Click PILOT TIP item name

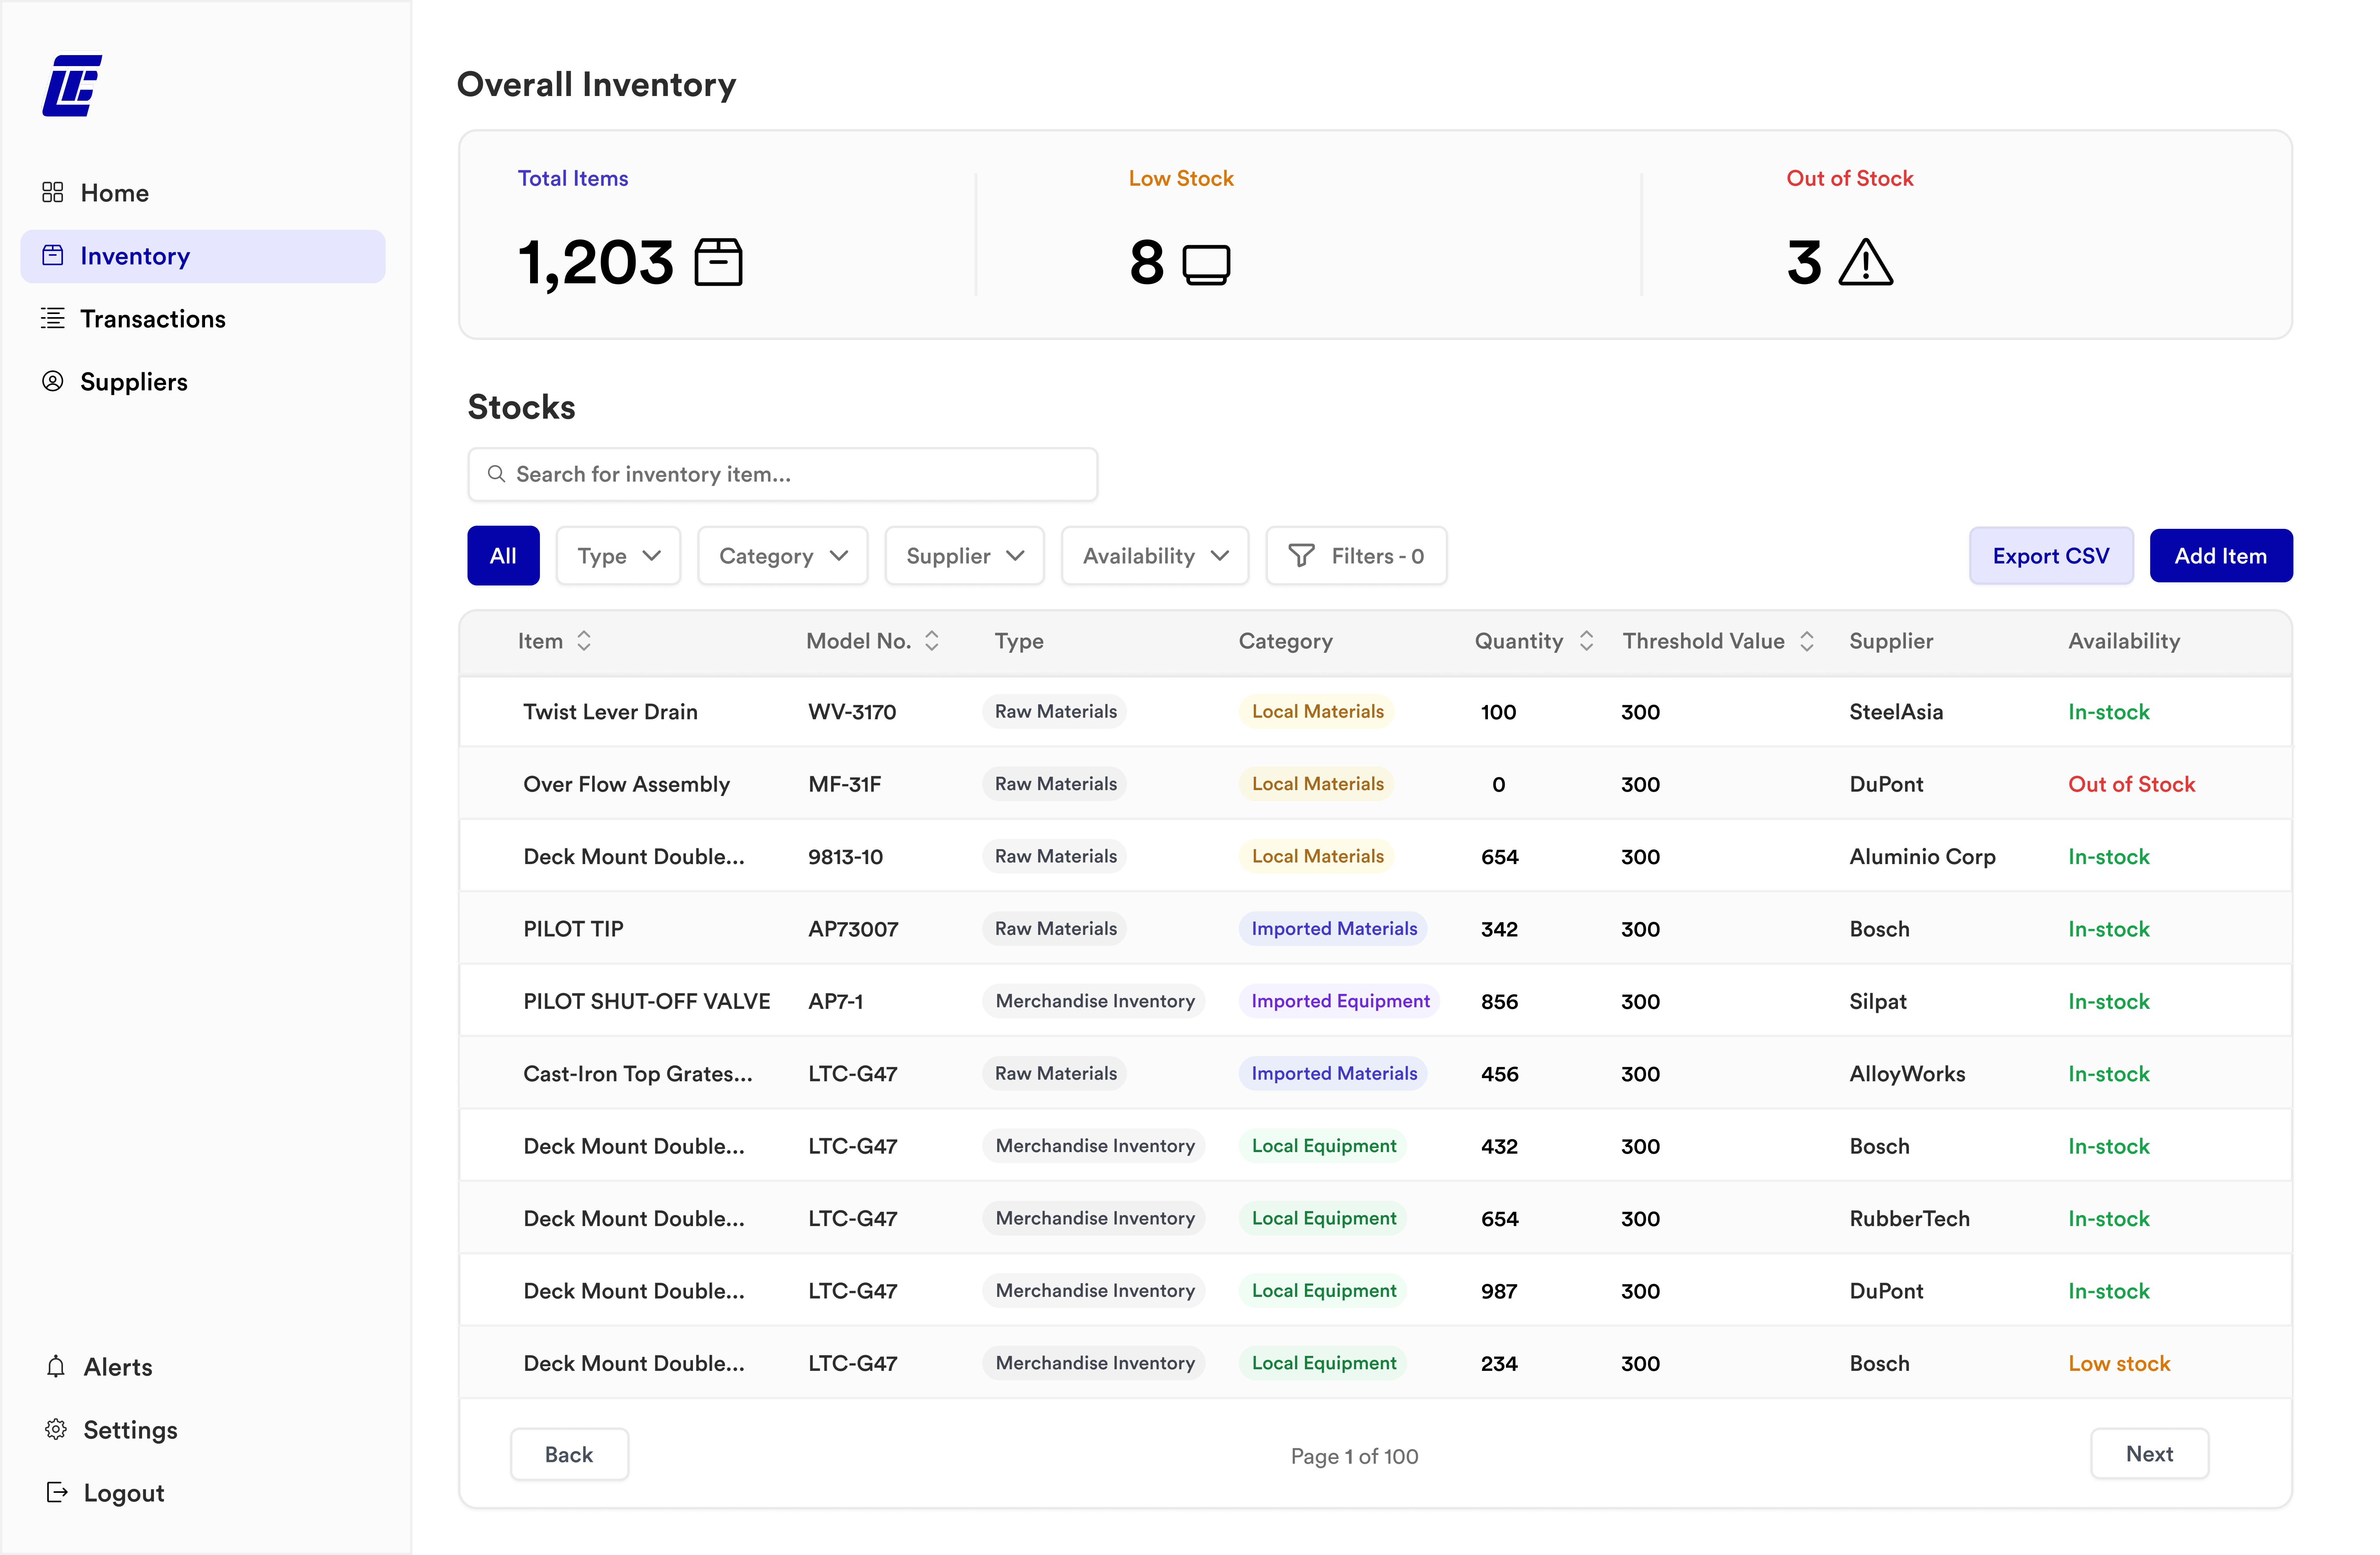pyautogui.click(x=573, y=929)
